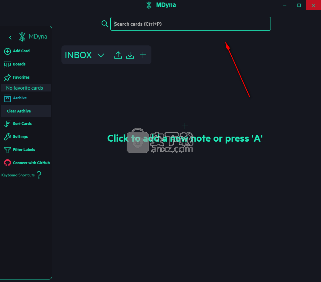Click the download import icon beside INBOX
The height and width of the screenshot is (282, 321).
(x=130, y=55)
